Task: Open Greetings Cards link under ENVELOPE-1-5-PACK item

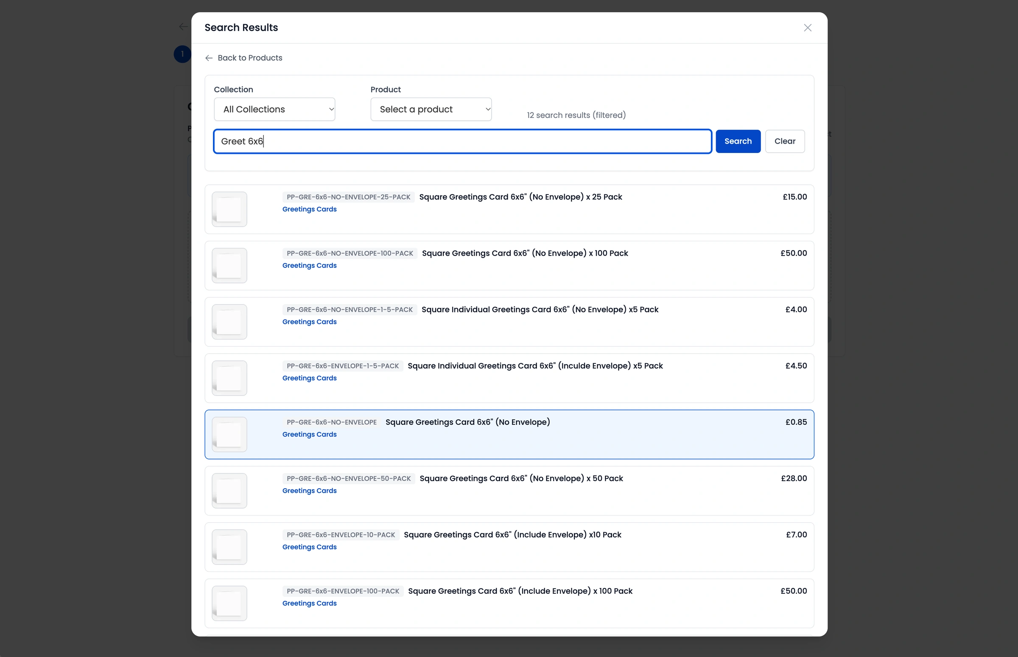Action: (310, 378)
